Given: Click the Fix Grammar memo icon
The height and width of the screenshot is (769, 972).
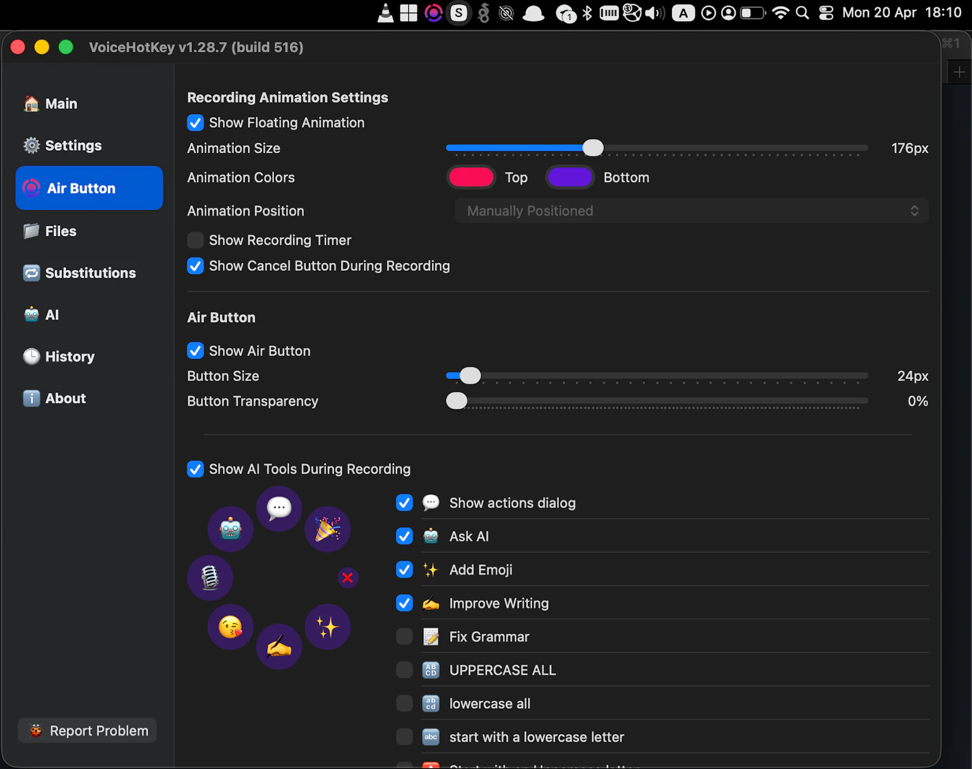Looking at the screenshot, I should (431, 637).
